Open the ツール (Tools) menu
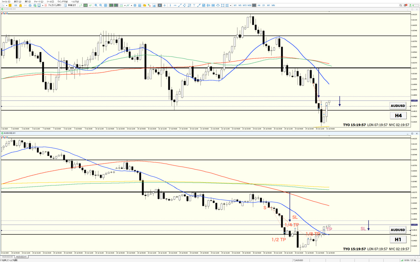Viewport: 420px width, 262px height. (x=50, y=2)
